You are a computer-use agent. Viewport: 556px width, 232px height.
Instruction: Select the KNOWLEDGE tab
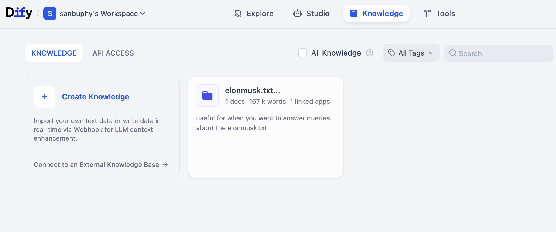pyautogui.click(x=54, y=53)
